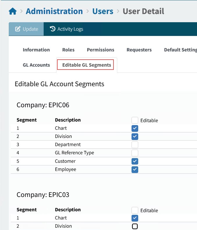Screen dimensions: 197x230
Task: Click the Home icon in breadcrumb
Action: click(13, 12)
